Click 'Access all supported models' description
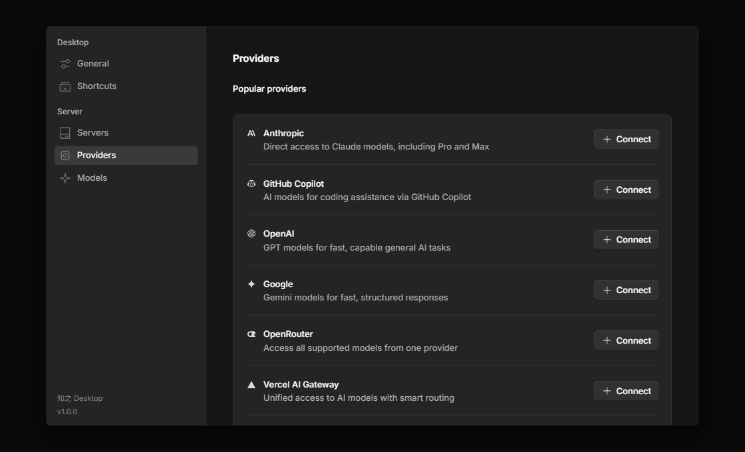The height and width of the screenshot is (452, 745). [x=361, y=348]
